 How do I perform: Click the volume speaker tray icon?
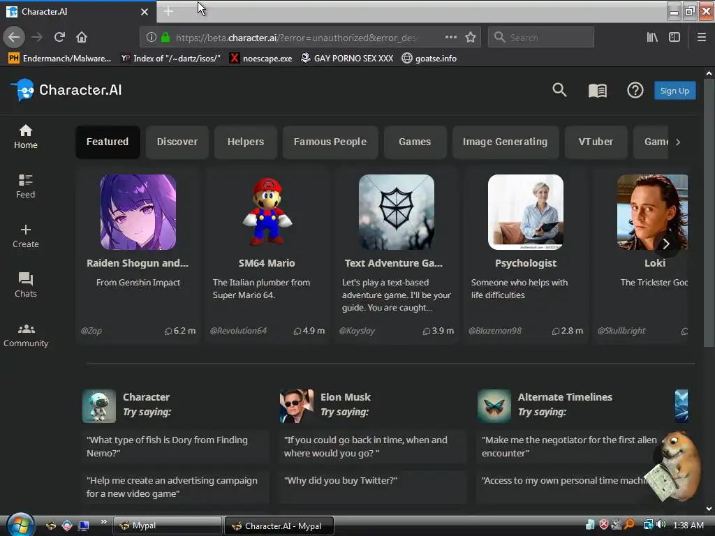point(661,525)
